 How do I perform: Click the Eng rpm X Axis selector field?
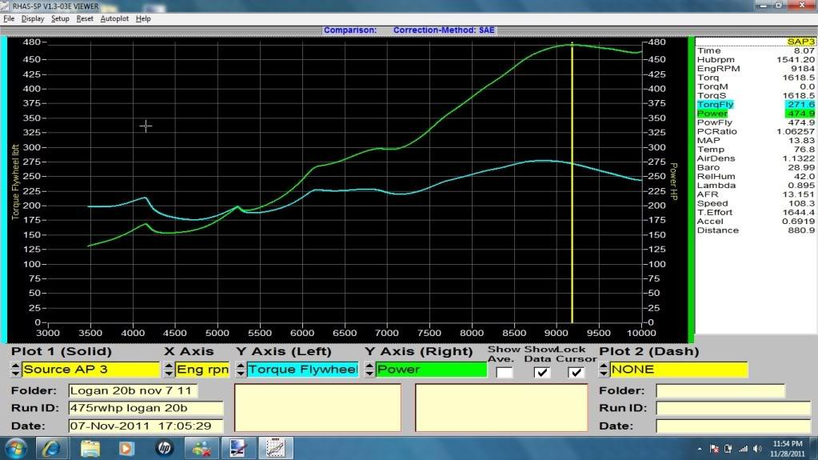pos(202,370)
